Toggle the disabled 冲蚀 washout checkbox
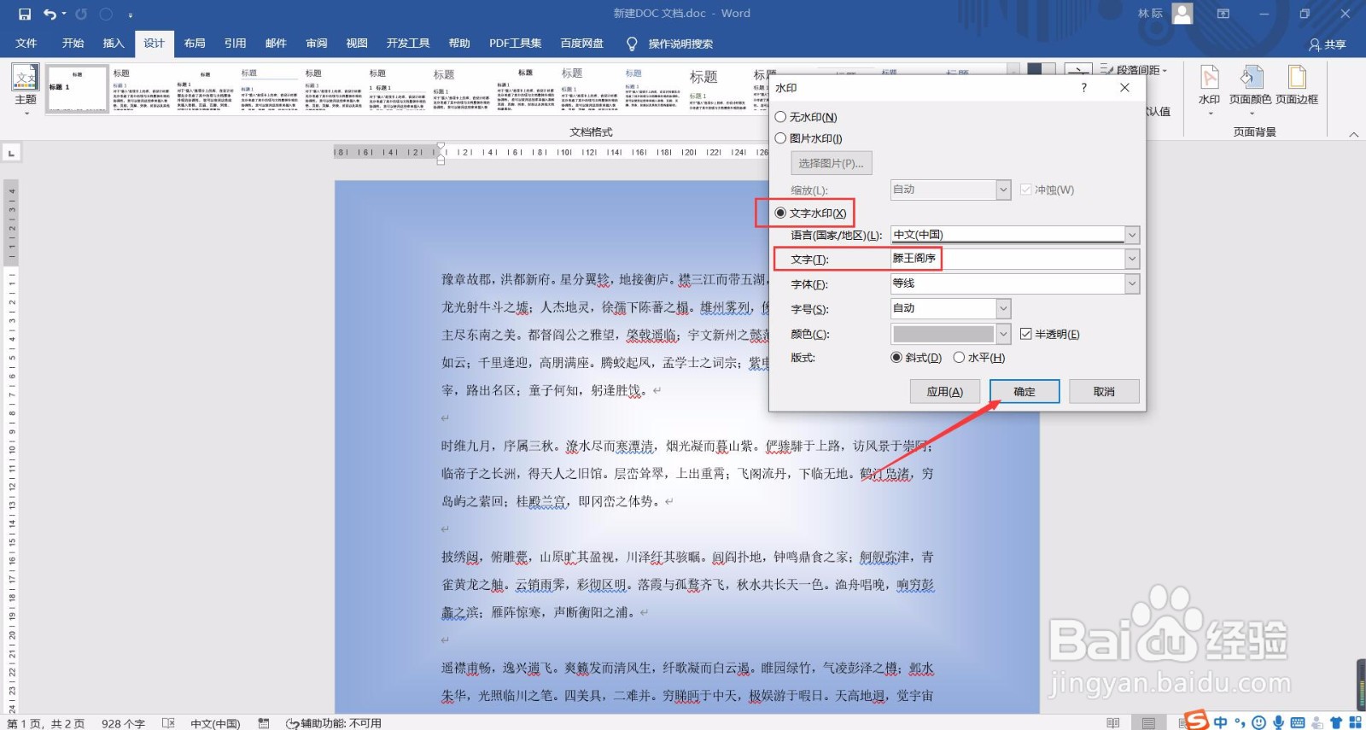Screen dimensions: 1366x730 tap(1047, 190)
